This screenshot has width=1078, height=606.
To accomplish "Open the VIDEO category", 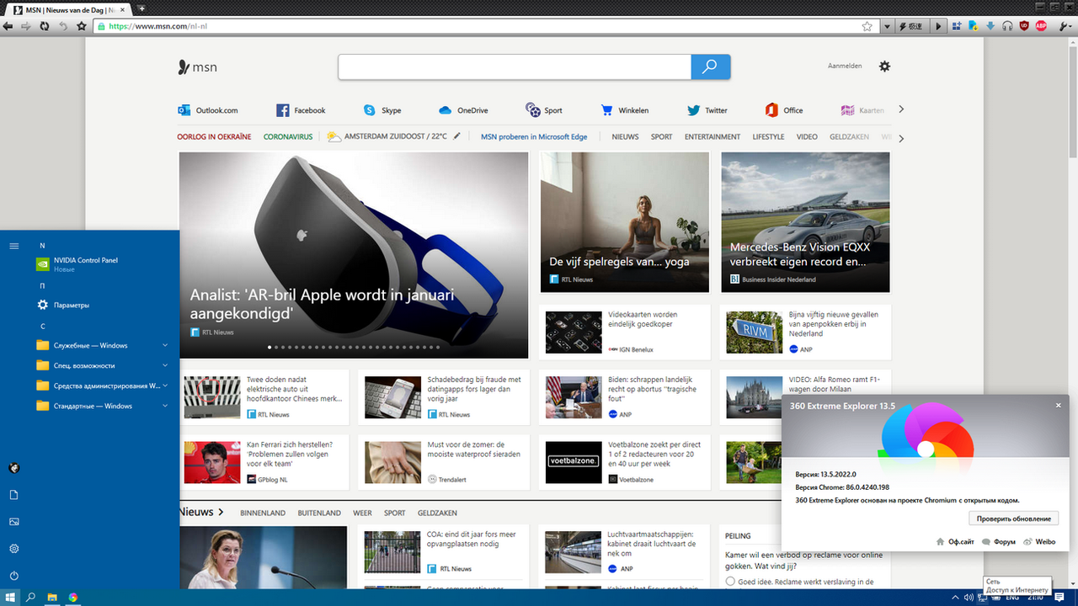I will click(x=807, y=136).
